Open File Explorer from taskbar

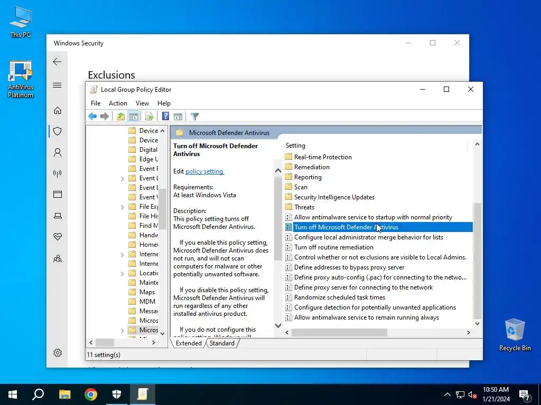(x=65, y=394)
